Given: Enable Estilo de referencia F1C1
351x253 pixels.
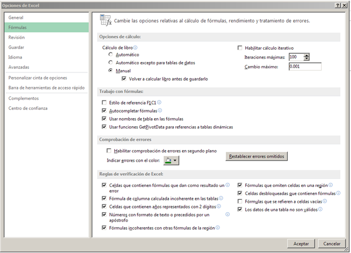Looking at the screenshot, I should coord(104,103).
